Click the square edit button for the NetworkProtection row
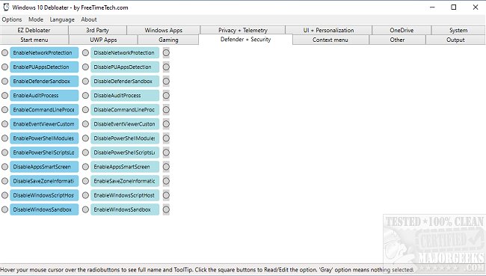Image resolution: width=486 pixels, height=276 pixels. pos(166,52)
